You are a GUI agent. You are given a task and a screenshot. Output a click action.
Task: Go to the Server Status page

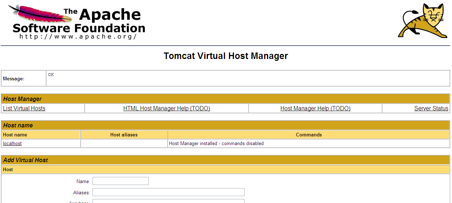point(431,108)
